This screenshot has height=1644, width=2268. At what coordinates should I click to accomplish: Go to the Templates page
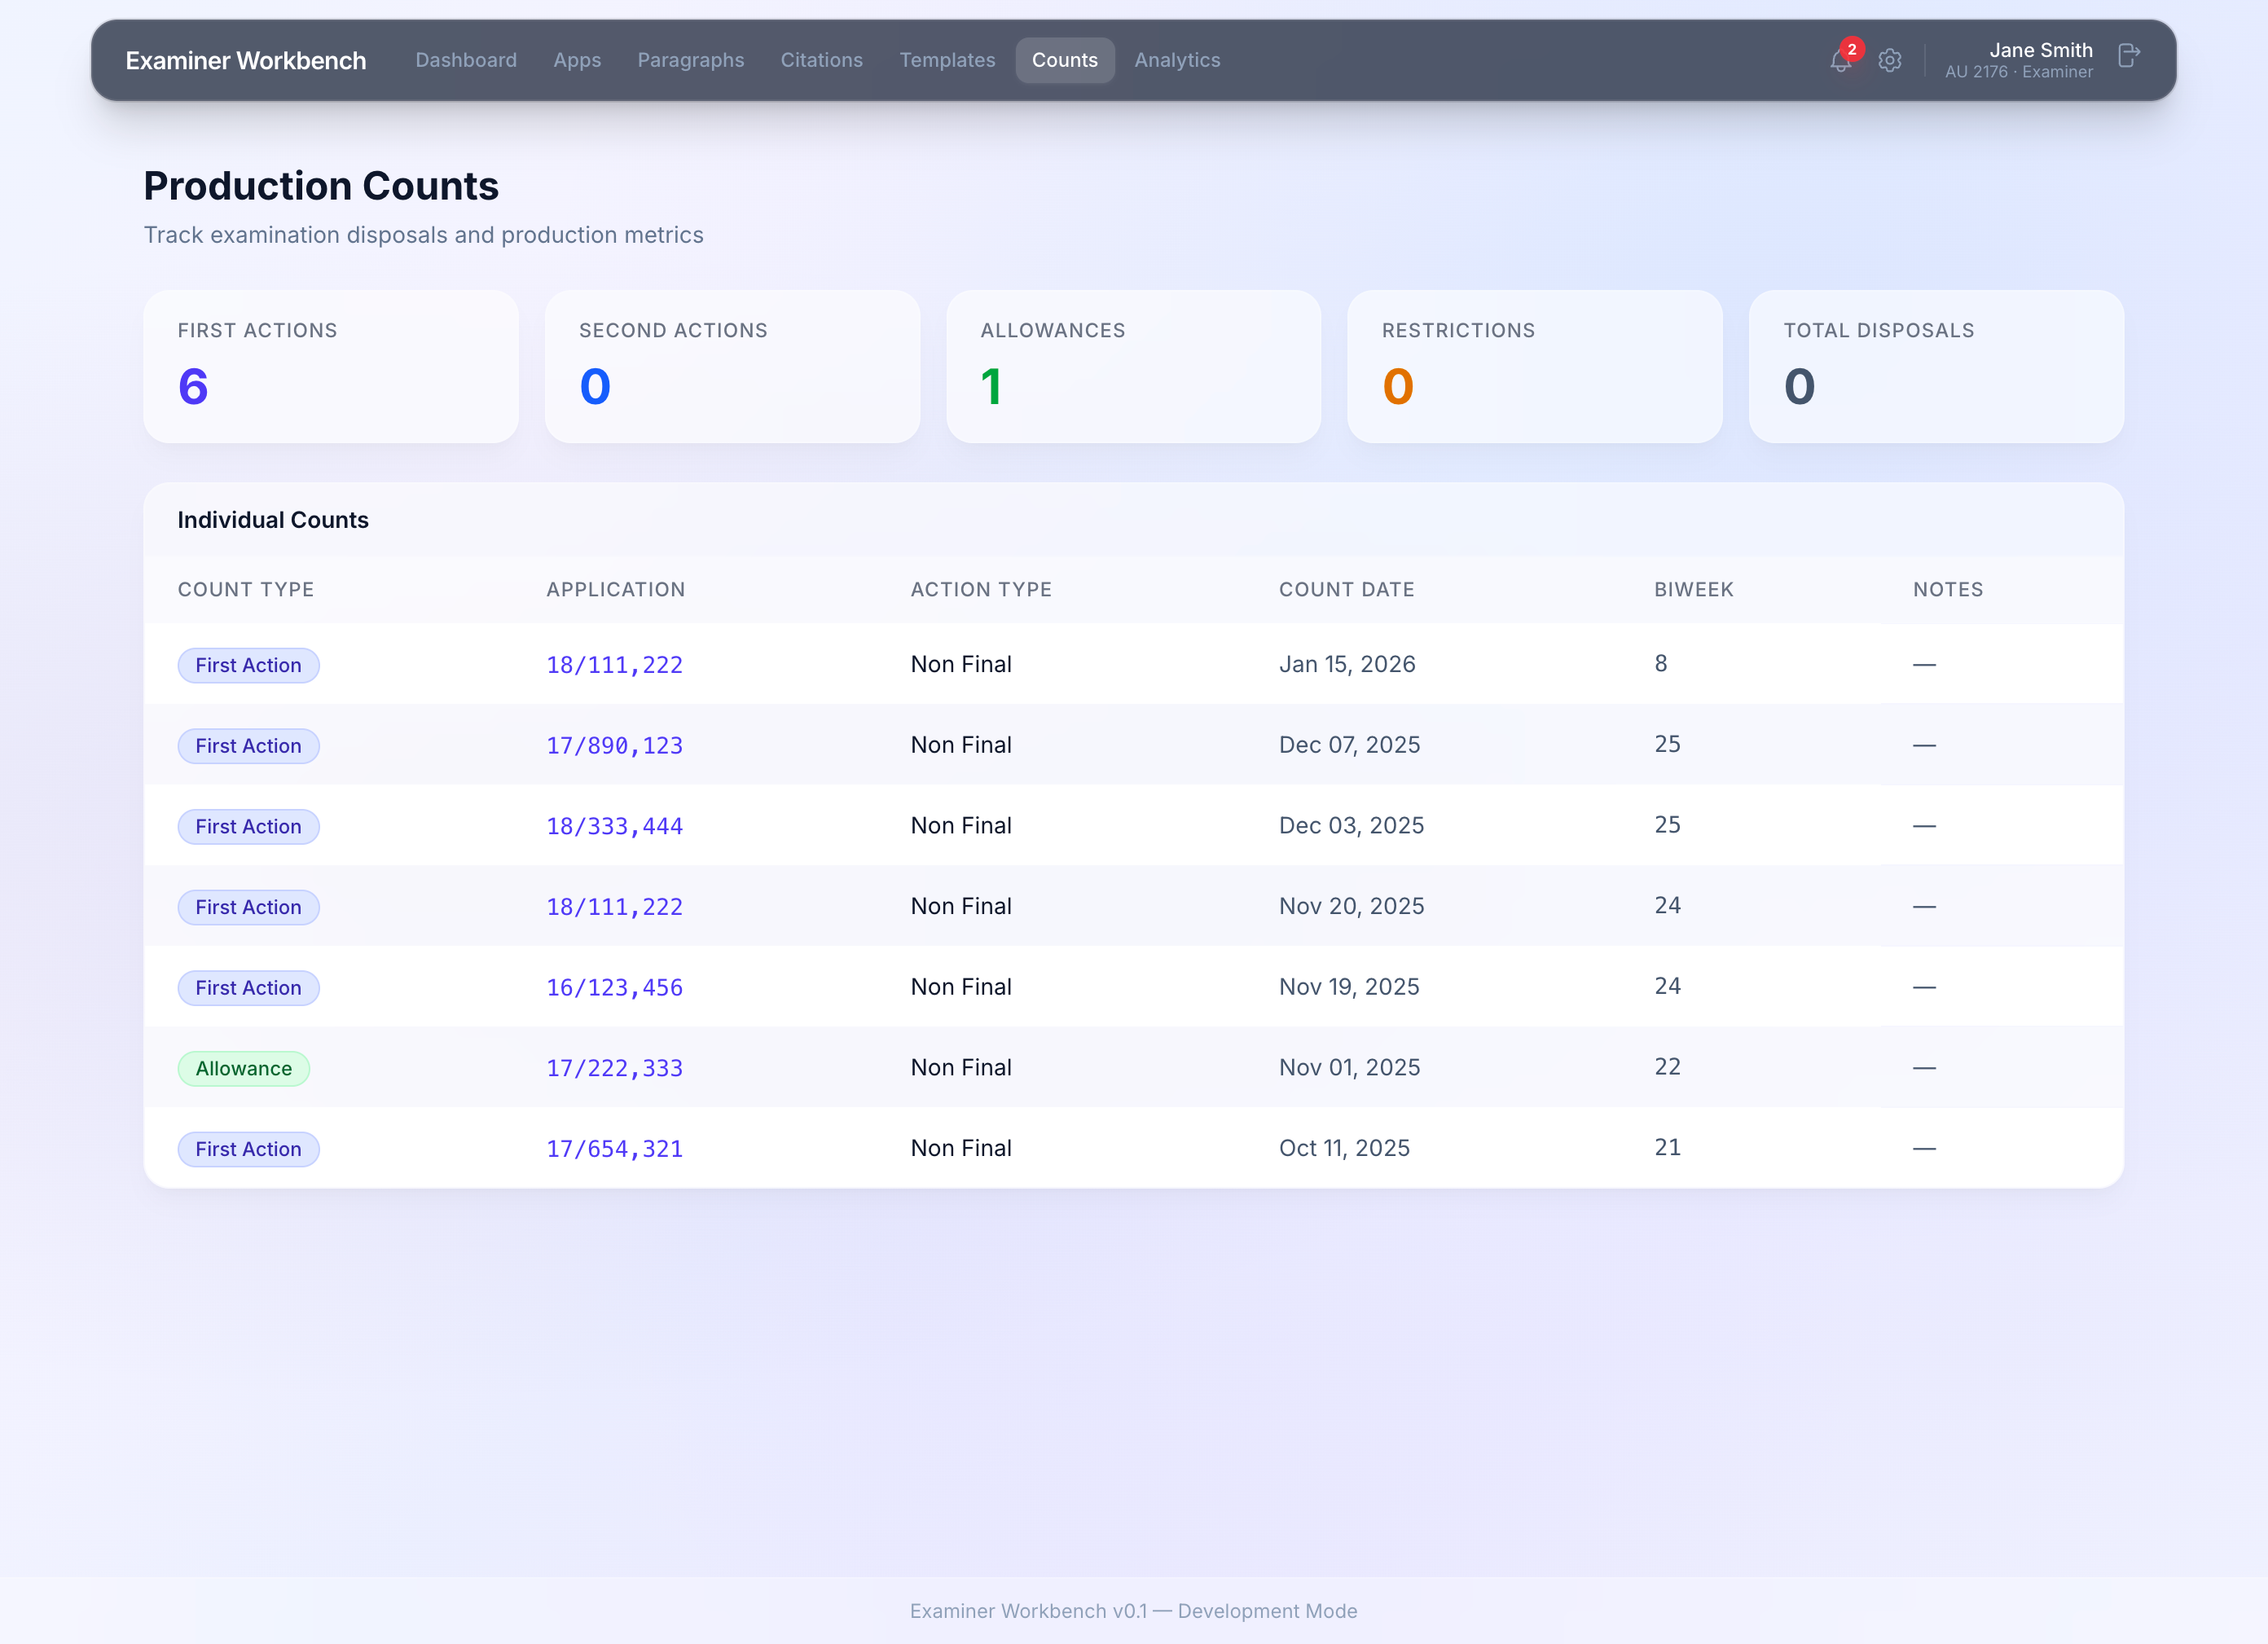pos(947,60)
